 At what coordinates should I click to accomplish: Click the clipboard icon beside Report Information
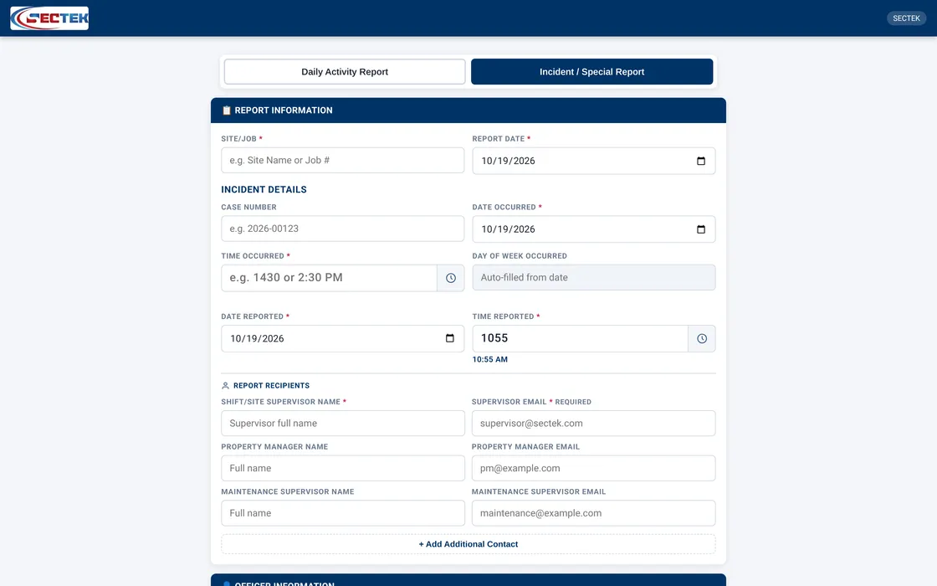pyautogui.click(x=227, y=110)
